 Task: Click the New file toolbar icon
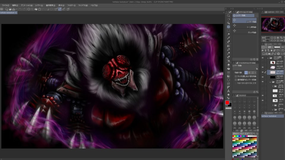pos(7,9)
